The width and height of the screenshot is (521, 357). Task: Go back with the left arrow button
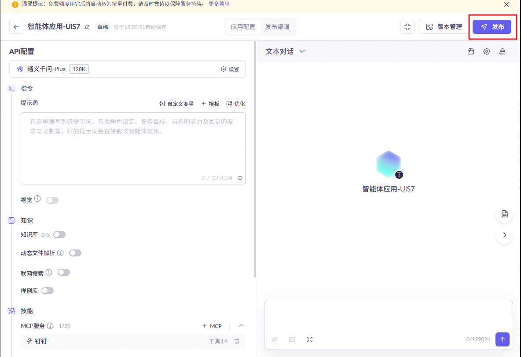click(x=16, y=27)
